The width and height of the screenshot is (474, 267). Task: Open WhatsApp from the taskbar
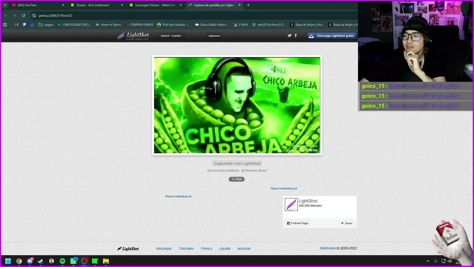click(x=73, y=261)
